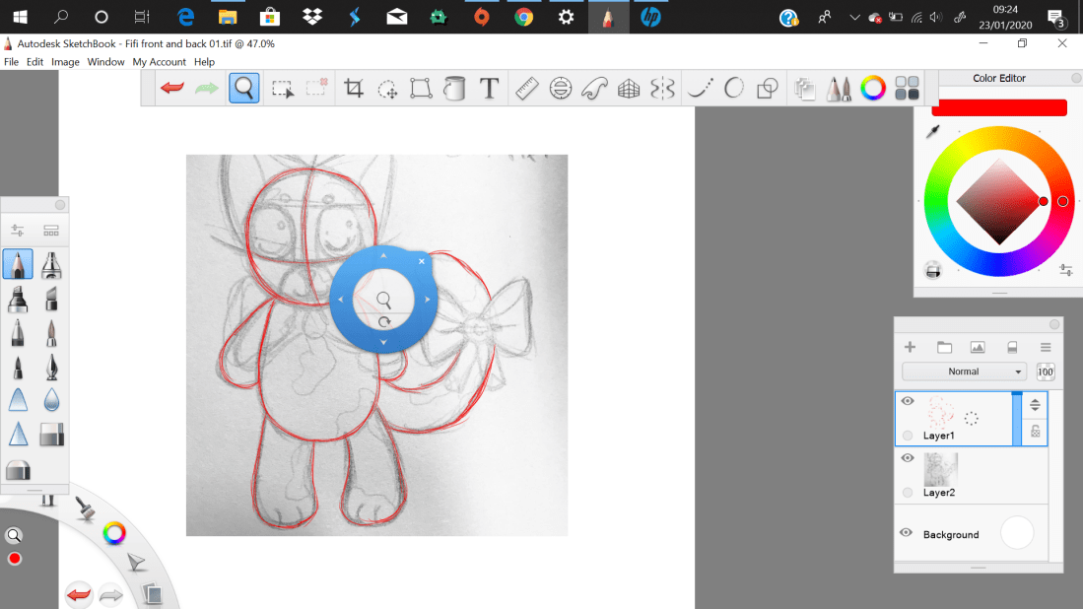The height and width of the screenshot is (609, 1083).
Task: Select the Crop tool in the toolbar
Action: [355, 88]
